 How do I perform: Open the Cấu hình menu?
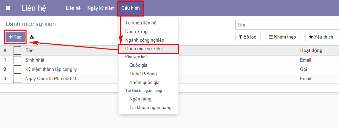click(131, 8)
